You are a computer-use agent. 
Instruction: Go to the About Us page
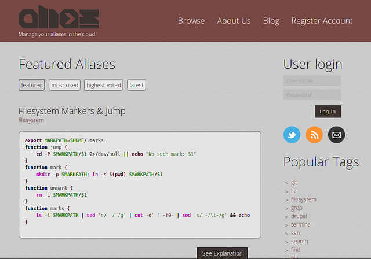(234, 21)
